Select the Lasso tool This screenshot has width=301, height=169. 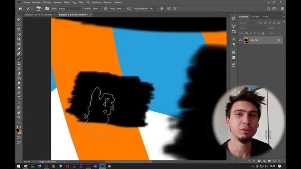point(19,29)
